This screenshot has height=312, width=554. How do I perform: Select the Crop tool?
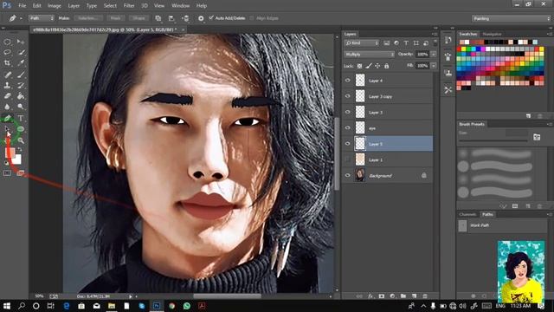[x=7, y=63]
